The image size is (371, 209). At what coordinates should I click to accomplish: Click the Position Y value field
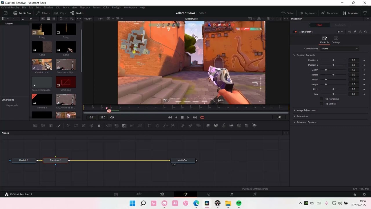(x=354, y=65)
